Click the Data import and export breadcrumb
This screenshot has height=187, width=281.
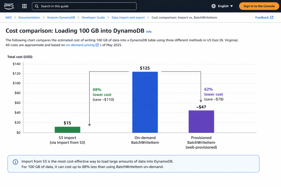tap(128, 17)
